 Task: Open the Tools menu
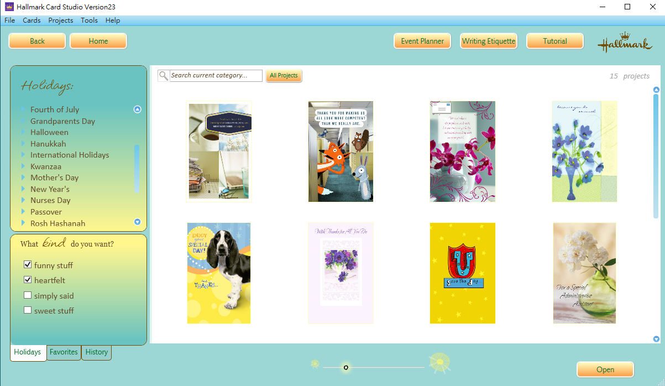click(x=89, y=20)
